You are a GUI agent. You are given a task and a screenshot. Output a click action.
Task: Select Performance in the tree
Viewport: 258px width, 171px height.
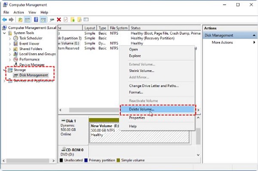[29, 59]
